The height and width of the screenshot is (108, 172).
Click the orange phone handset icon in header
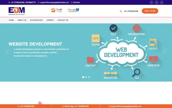(x=121, y=11)
